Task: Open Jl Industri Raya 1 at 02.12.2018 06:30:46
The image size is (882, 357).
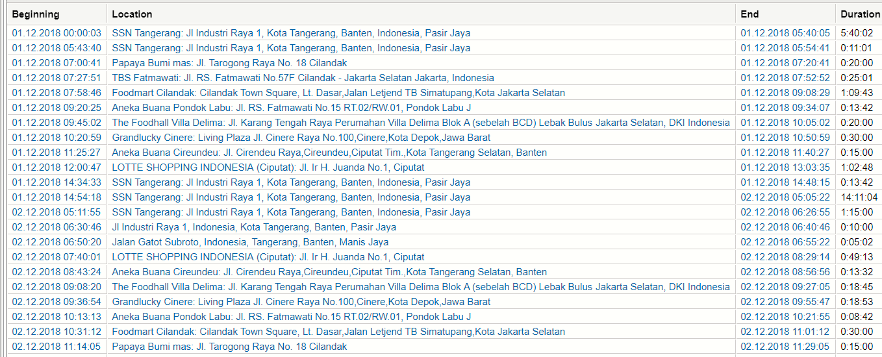Action: (254, 227)
